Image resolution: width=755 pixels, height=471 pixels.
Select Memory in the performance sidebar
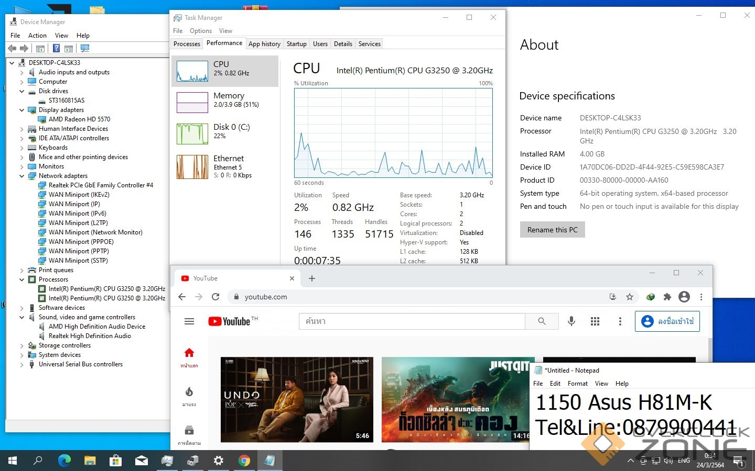tap(225, 100)
